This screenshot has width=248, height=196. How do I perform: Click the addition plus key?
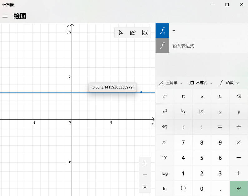pyautogui.click(x=239, y=173)
